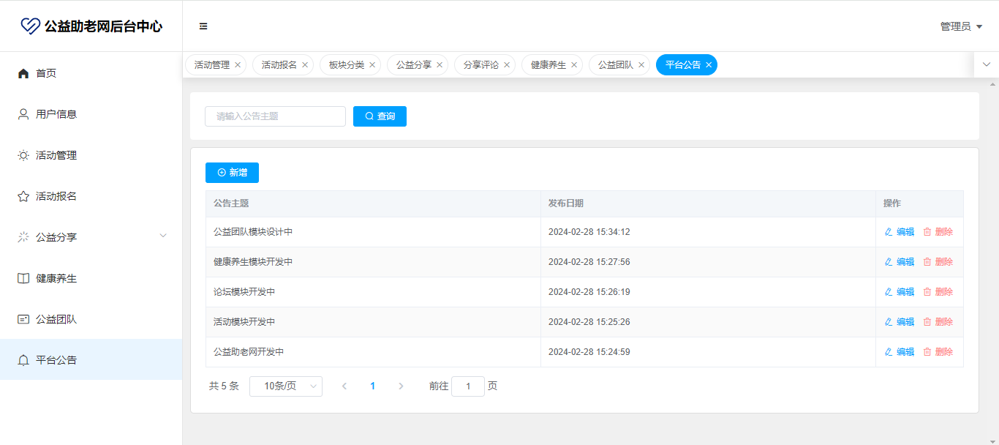Click the star icon next to 活动报名
The width and height of the screenshot is (999, 445).
(23, 196)
